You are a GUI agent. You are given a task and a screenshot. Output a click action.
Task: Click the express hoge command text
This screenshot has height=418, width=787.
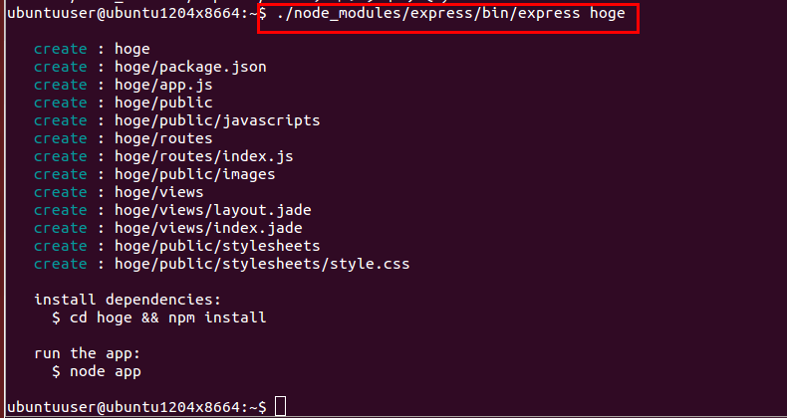[450, 14]
